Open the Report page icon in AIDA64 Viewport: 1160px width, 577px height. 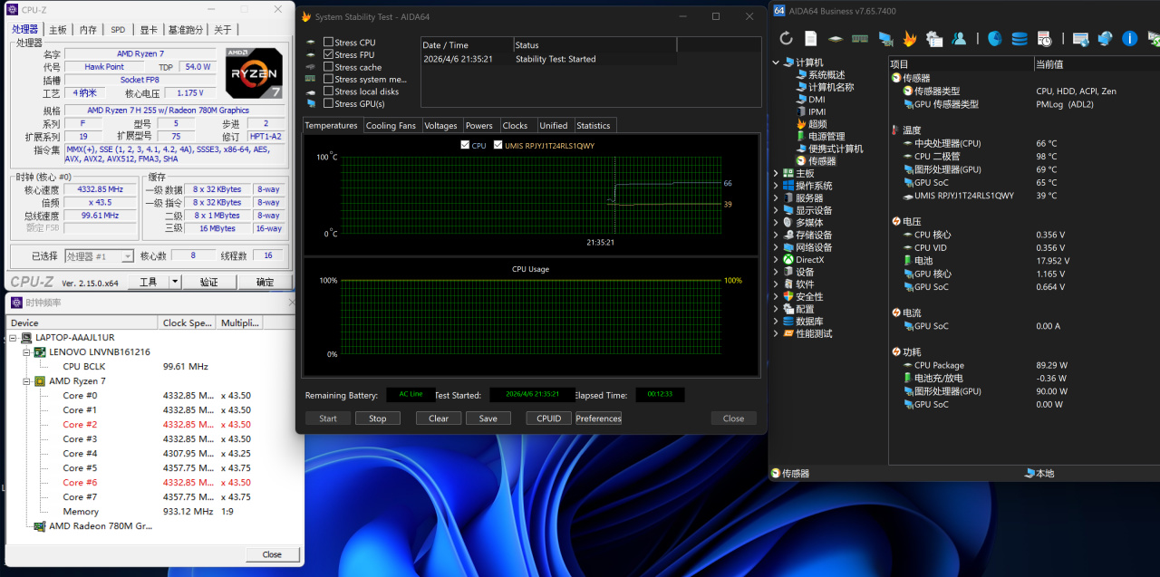(x=810, y=38)
